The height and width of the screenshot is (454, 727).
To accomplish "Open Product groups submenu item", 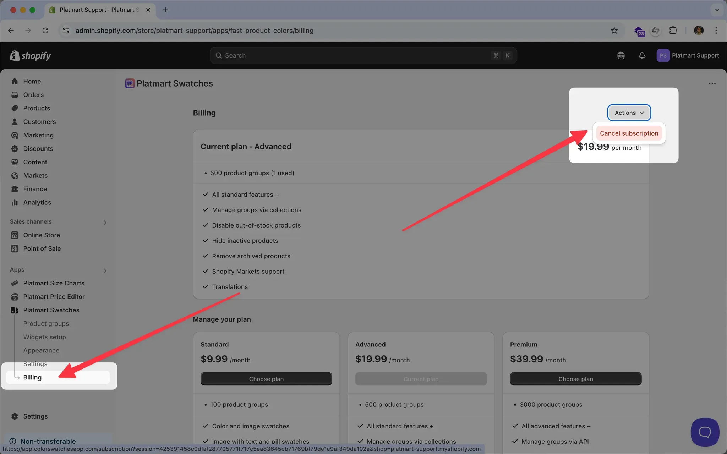I will pyautogui.click(x=46, y=324).
